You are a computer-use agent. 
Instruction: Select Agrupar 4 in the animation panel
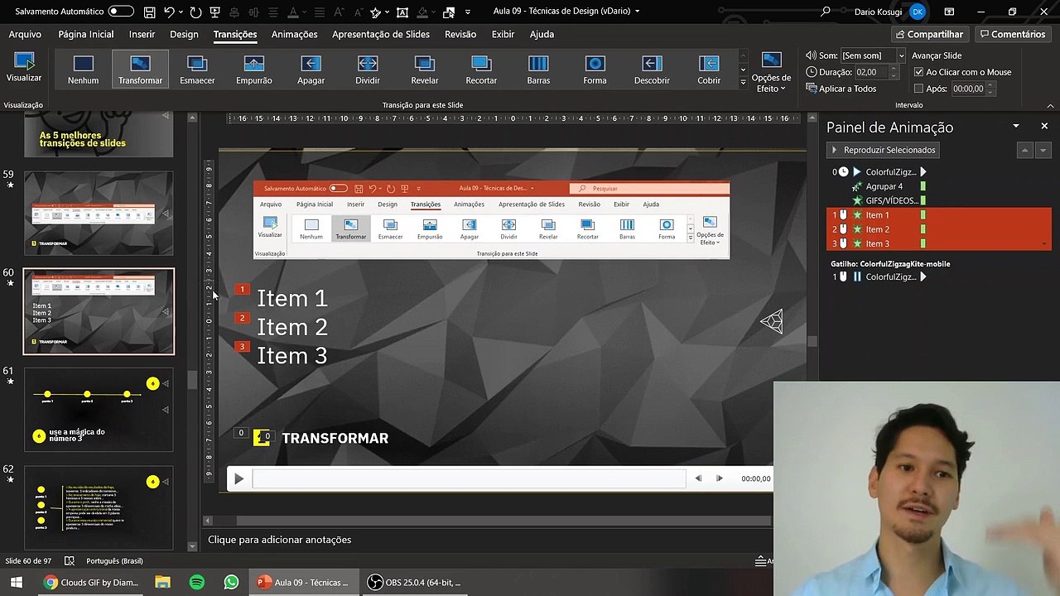click(884, 186)
